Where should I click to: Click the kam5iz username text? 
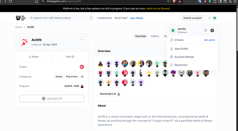(x=182, y=29)
